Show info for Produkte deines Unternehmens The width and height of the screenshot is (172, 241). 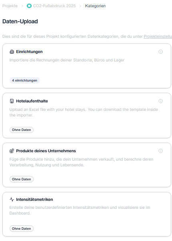[x=160, y=151]
